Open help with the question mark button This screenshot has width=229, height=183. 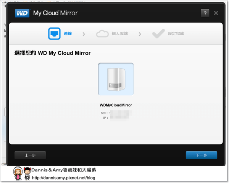[x=205, y=13]
